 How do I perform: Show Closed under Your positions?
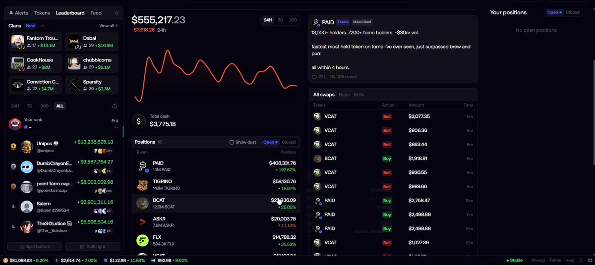(573, 12)
